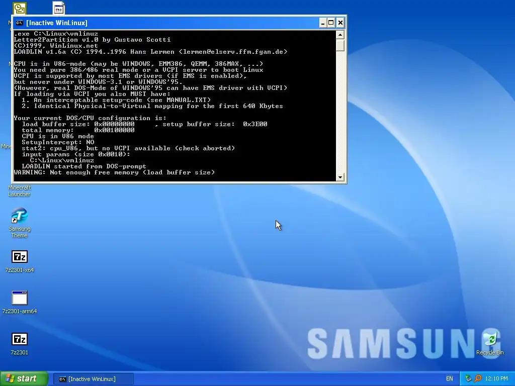Click the 'setup buffer size: 0x3E00' value

pyautogui.click(x=215, y=124)
